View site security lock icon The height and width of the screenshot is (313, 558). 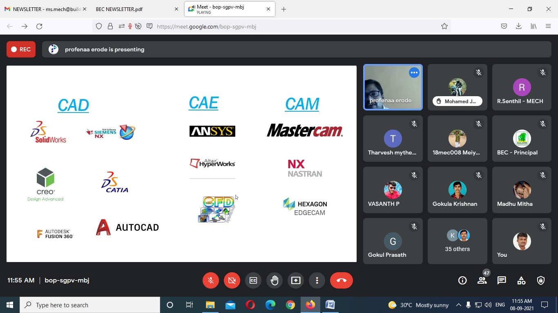pyautogui.click(x=110, y=26)
